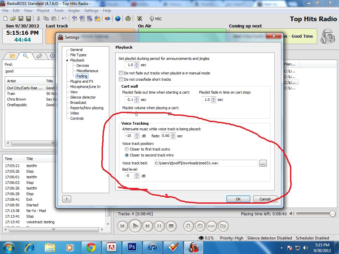Screen dimensions: 339x254
Task: Add a playlist with the list plus icon
Action: [x=82, y=19]
